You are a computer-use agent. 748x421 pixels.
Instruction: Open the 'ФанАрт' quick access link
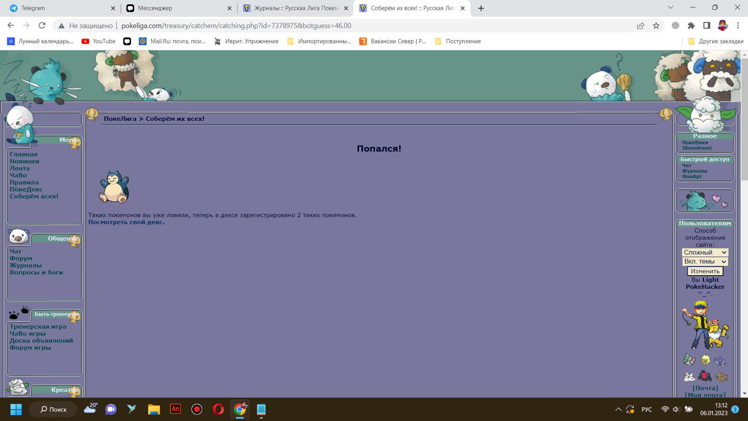tap(692, 177)
